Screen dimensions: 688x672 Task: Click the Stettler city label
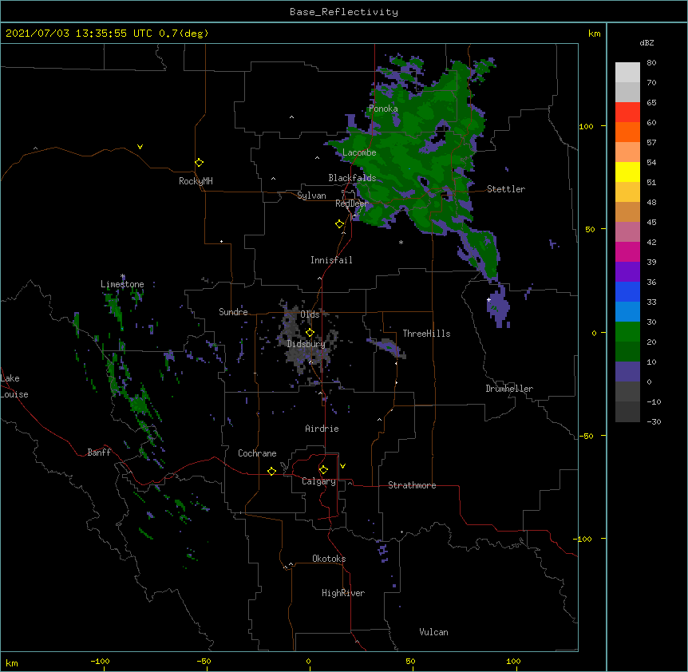[506, 189]
